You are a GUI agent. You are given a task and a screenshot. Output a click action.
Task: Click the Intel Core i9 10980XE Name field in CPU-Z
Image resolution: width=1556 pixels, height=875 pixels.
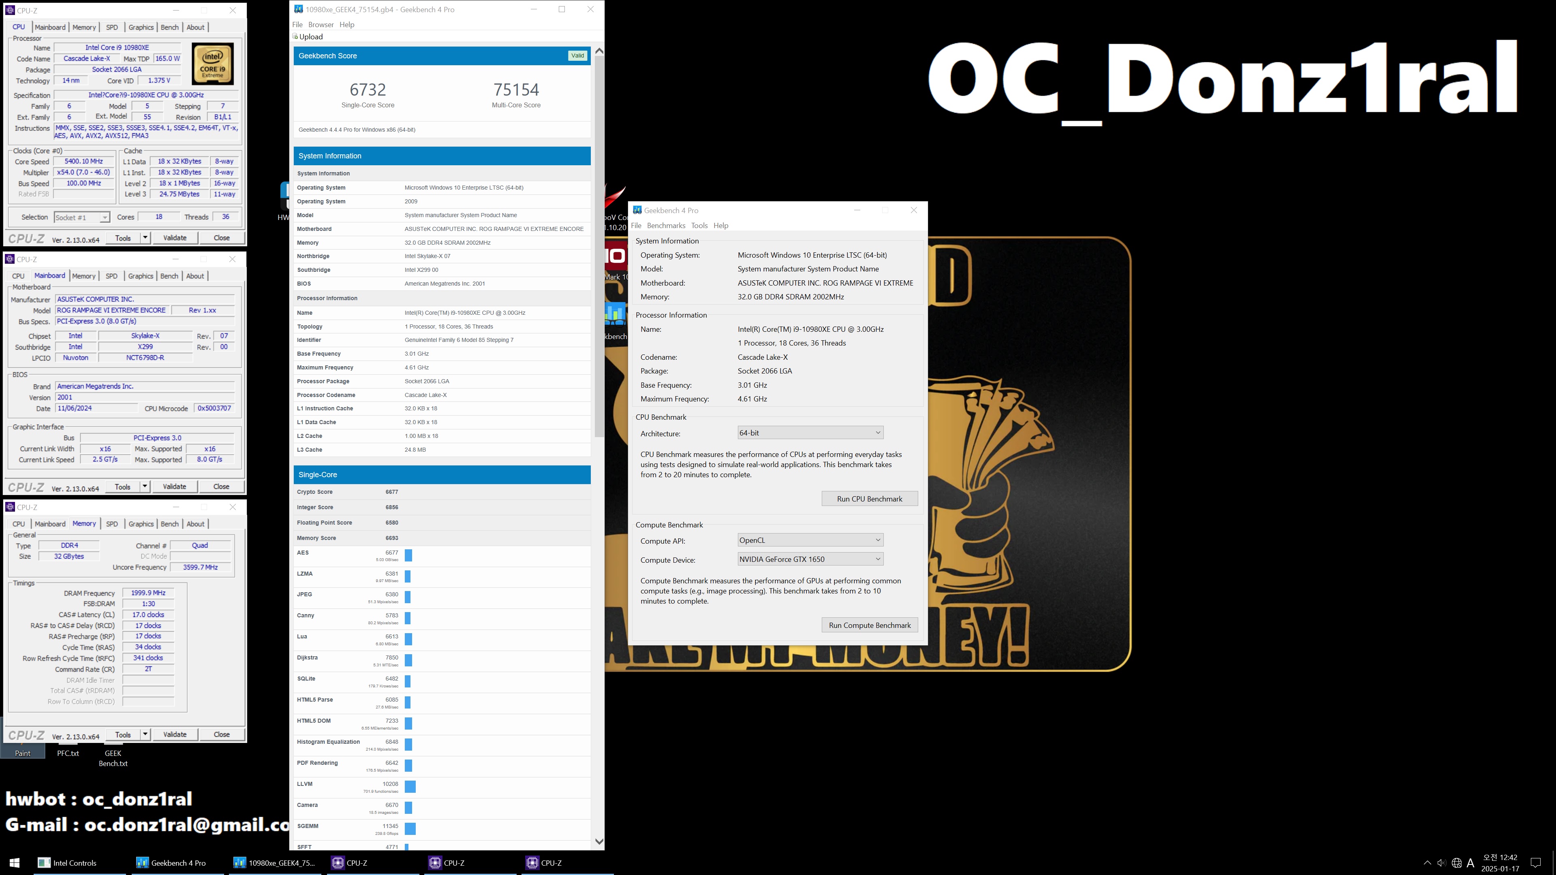pyautogui.click(x=117, y=48)
